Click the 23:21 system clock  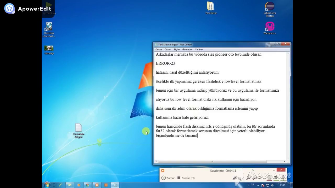(283, 185)
